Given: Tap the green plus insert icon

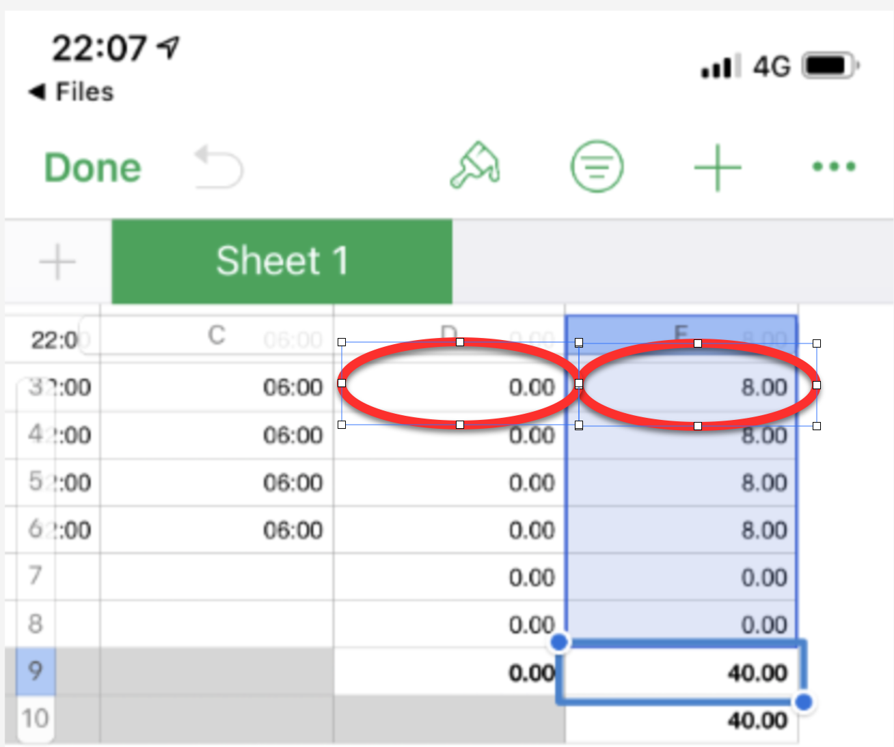Looking at the screenshot, I should click(x=717, y=167).
